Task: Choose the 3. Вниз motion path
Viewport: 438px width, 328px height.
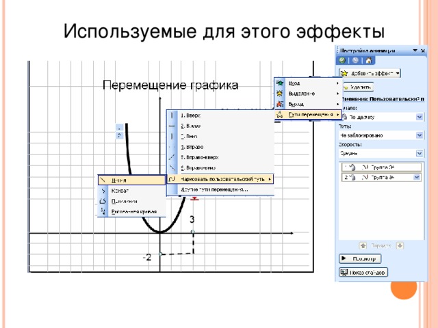Action: click(220, 136)
